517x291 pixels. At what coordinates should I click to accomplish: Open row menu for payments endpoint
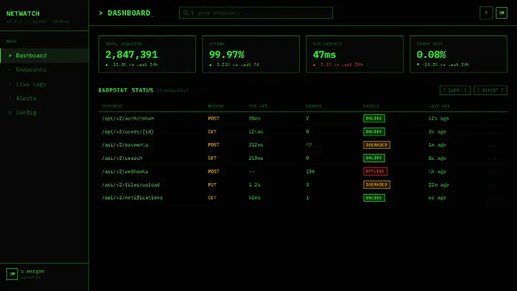tap(492, 145)
